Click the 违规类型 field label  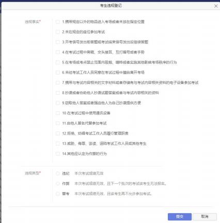[x=33, y=173]
